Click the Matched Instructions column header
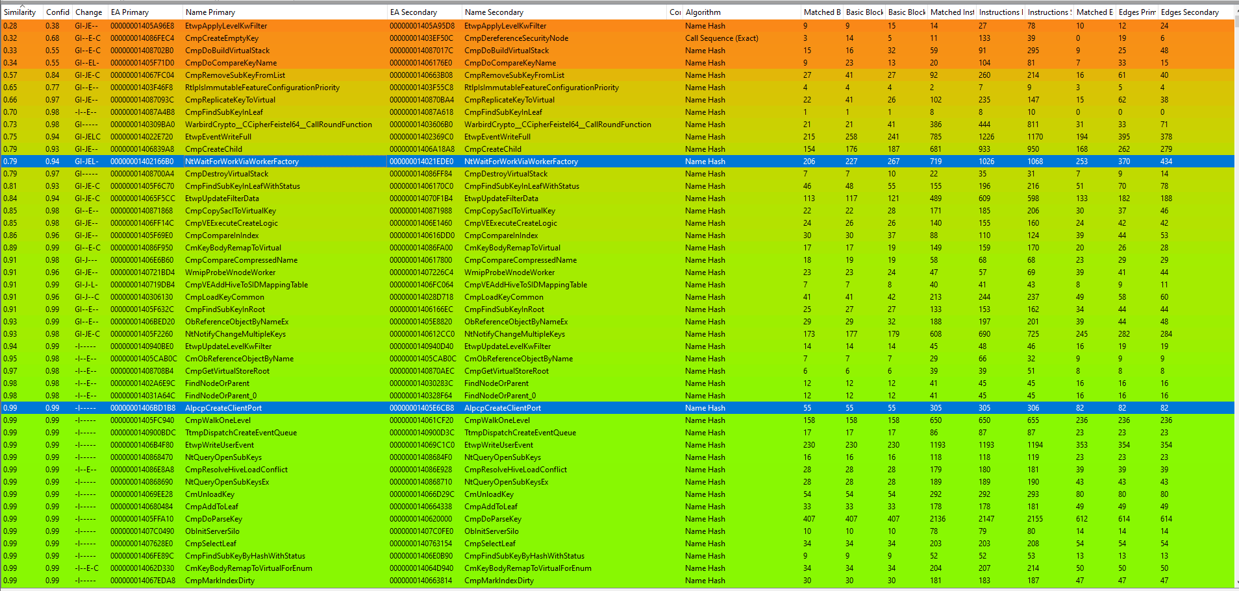This screenshot has height=591, width=1239. 952,12
